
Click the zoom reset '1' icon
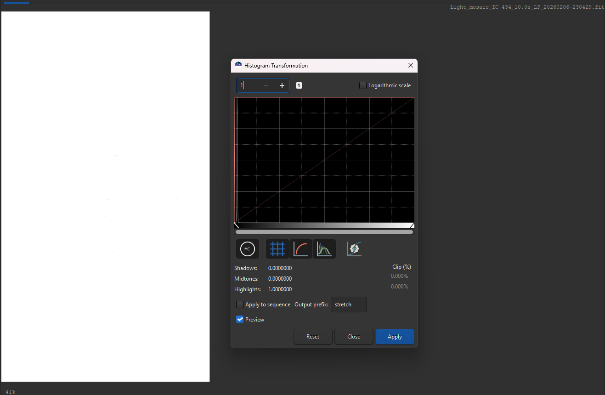pyautogui.click(x=299, y=85)
